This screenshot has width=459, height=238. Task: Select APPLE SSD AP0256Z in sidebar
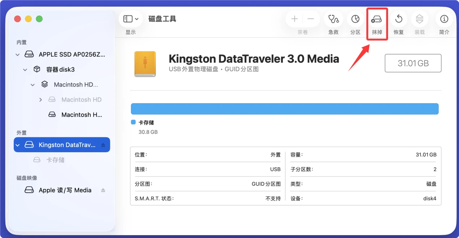pos(62,54)
